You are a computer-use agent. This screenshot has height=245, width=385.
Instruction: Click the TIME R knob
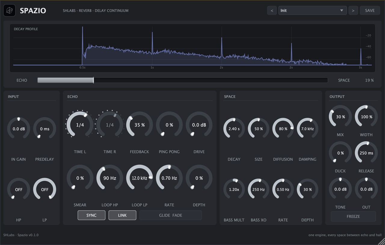click(110, 125)
